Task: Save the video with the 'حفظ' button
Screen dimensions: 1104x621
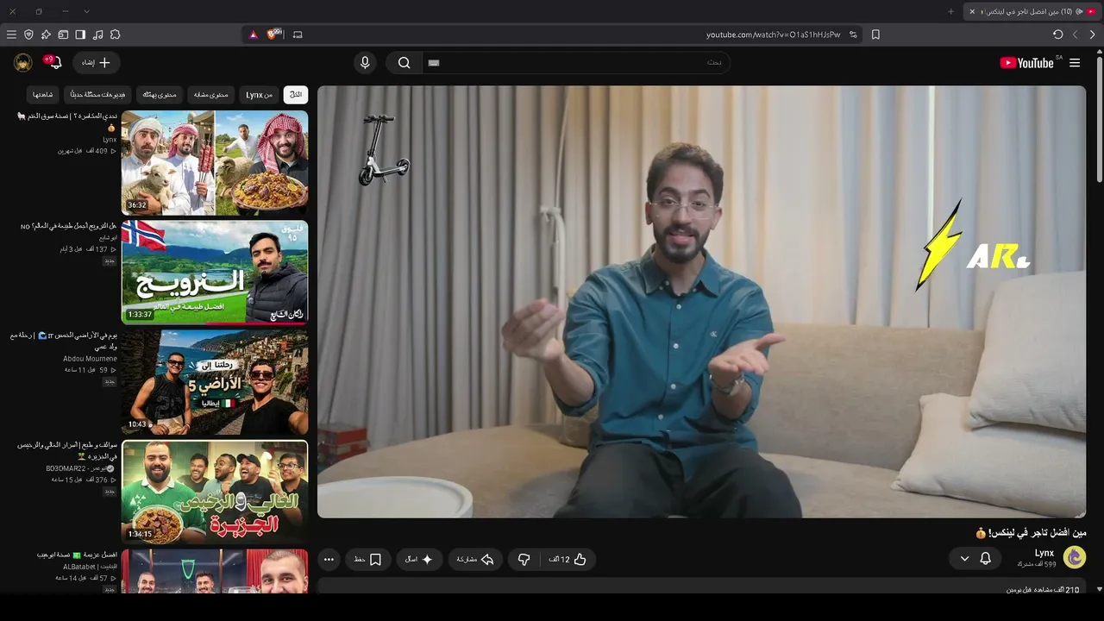Action: (x=367, y=560)
